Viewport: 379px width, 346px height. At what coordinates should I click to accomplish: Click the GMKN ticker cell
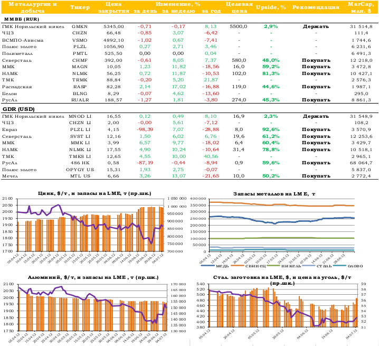[x=80, y=26]
